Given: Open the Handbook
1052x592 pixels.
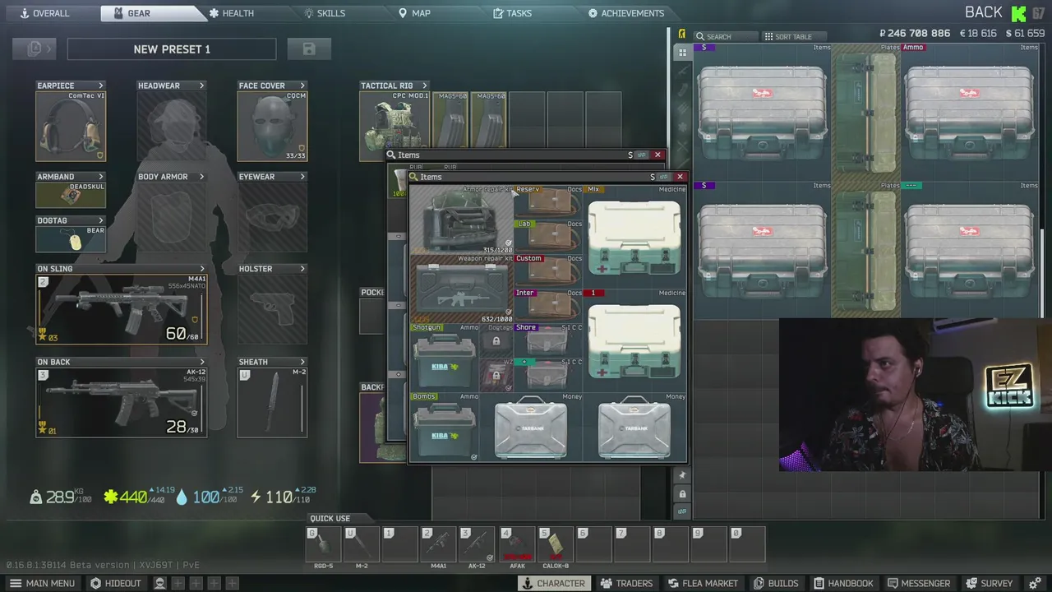Looking at the screenshot, I should [843, 583].
